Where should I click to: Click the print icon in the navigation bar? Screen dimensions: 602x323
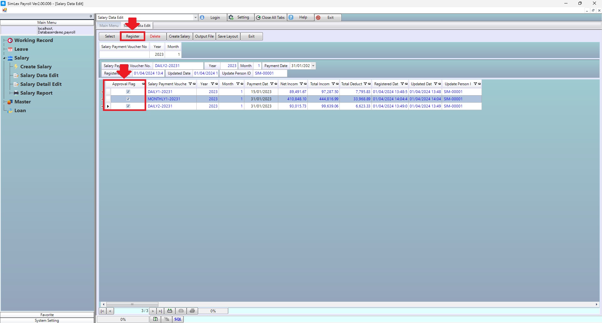coord(192,311)
